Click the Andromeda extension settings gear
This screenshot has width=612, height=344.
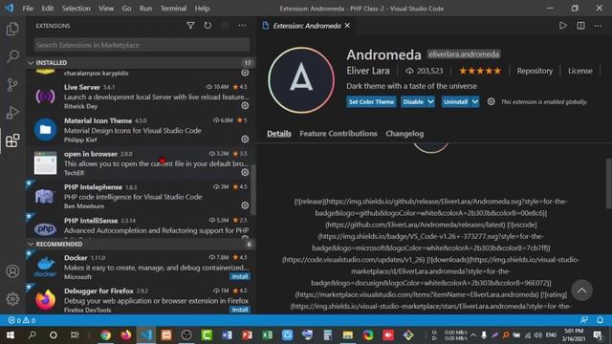tap(491, 102)
